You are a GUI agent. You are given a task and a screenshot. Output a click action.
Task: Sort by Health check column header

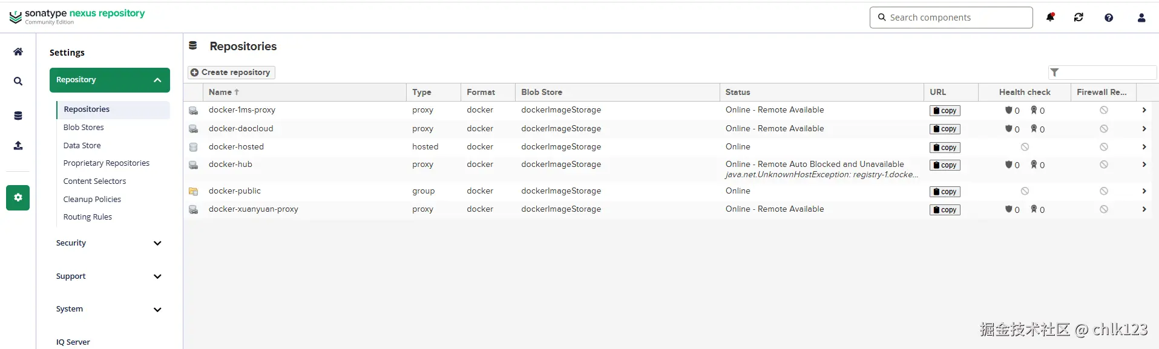[1025, 93]
